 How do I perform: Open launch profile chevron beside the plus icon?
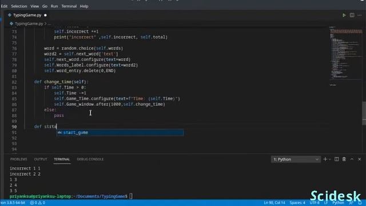[x=330, y=159]
